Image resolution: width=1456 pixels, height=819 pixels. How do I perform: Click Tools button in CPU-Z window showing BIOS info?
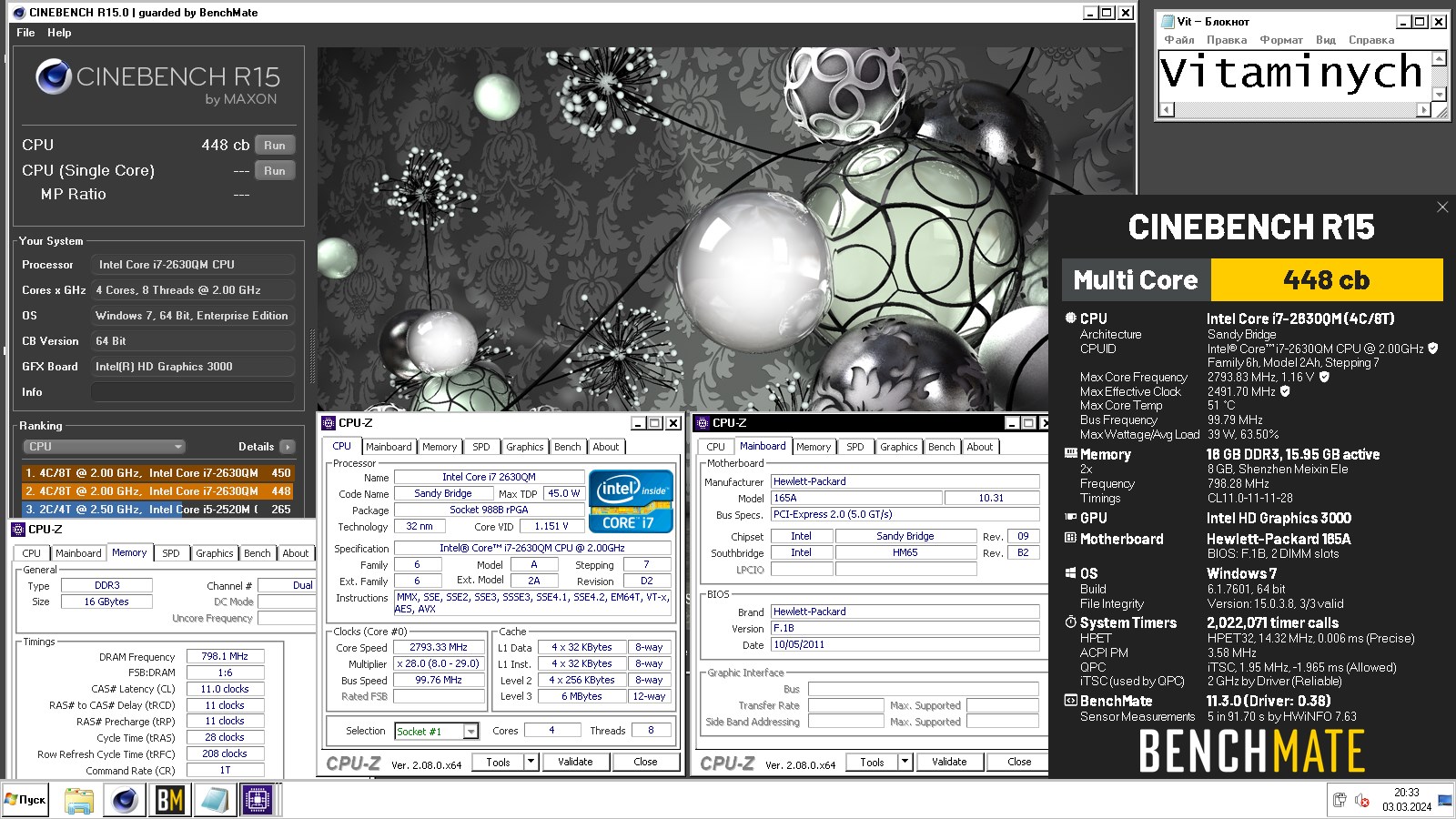pyautogui.click(x=872, y=762)
